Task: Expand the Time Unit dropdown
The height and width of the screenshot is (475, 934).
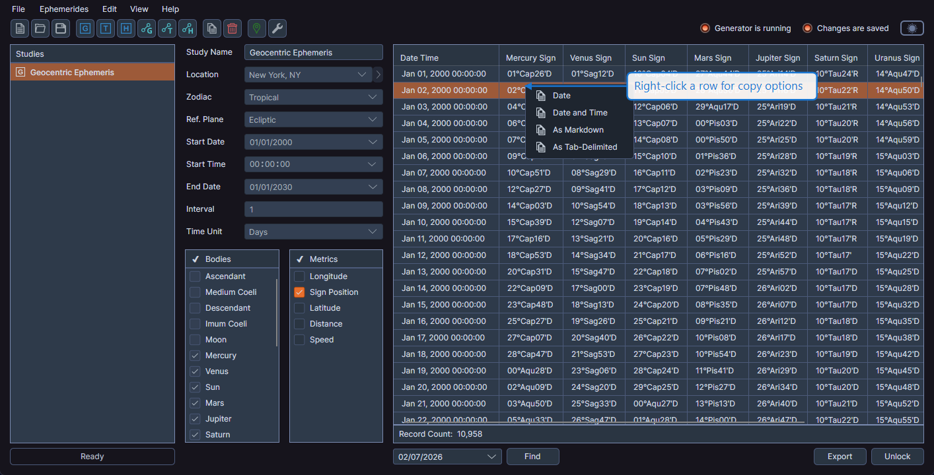Action: (313, 231)
